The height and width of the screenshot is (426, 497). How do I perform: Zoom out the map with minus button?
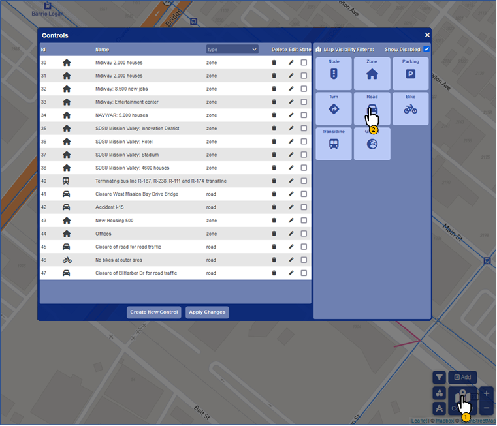point(487,408)
